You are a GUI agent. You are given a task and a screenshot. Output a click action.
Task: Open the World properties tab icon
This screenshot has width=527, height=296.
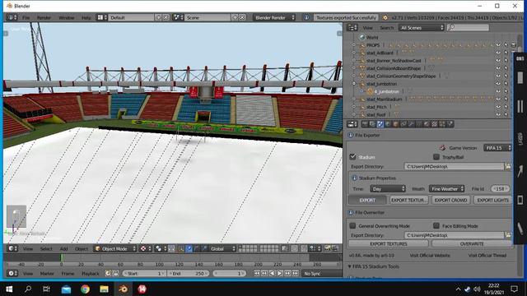point(388,124)
